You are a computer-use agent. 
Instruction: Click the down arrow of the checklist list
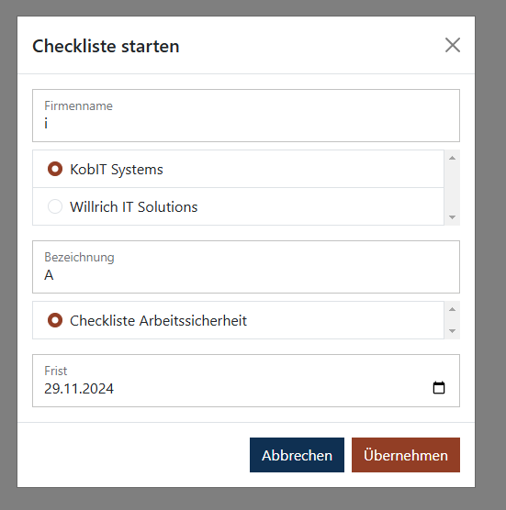coord(452,331)
